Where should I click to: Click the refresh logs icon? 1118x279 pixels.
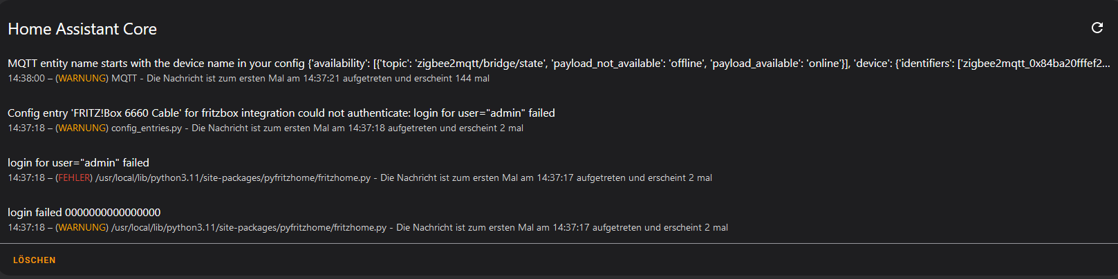coord(1097,28)
